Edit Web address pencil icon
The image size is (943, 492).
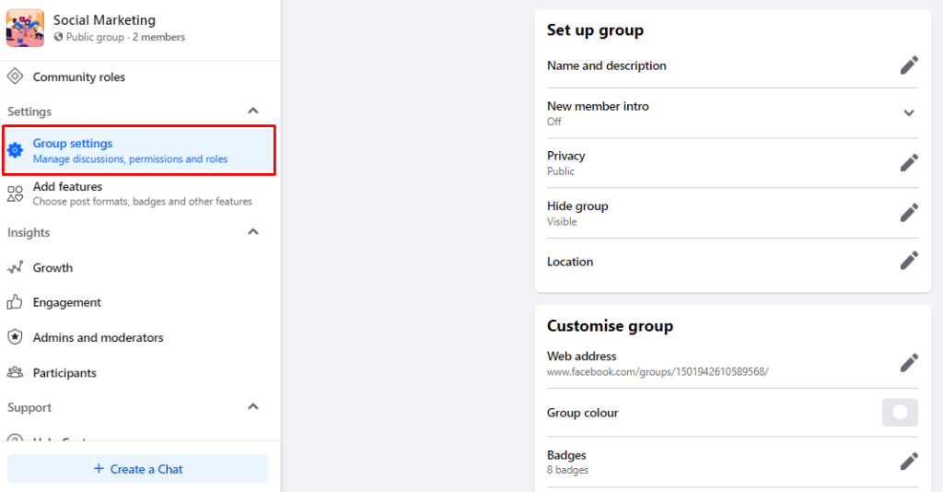[909, 363]
